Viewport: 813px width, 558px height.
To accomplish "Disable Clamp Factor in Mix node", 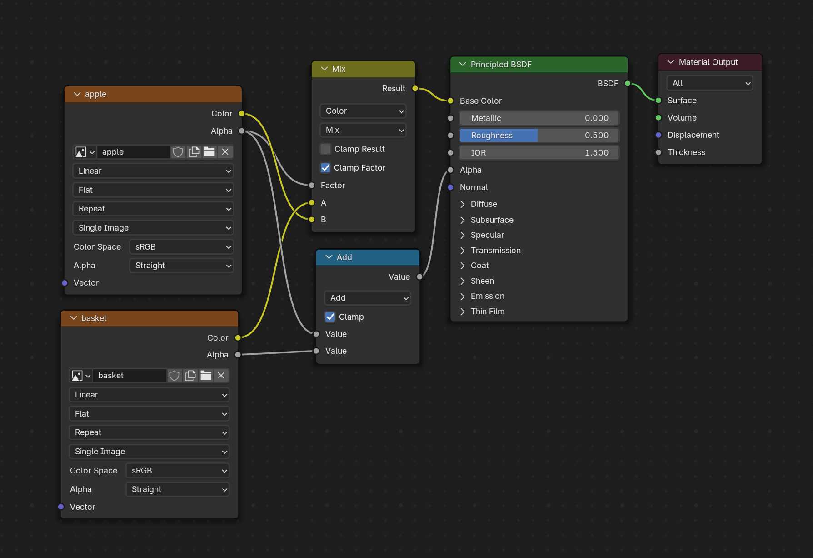I will point(325,168).
